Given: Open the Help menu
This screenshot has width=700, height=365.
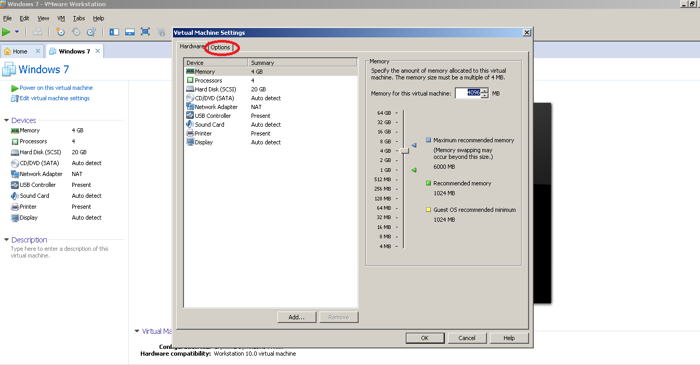Looking at the screenshot, I should click(x=98, y=18).
